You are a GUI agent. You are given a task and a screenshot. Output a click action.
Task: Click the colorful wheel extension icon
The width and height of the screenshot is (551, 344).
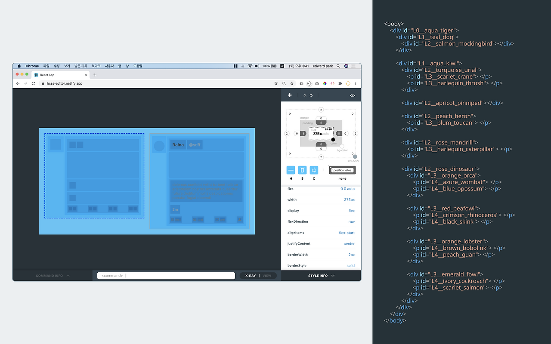pos(325,83)
